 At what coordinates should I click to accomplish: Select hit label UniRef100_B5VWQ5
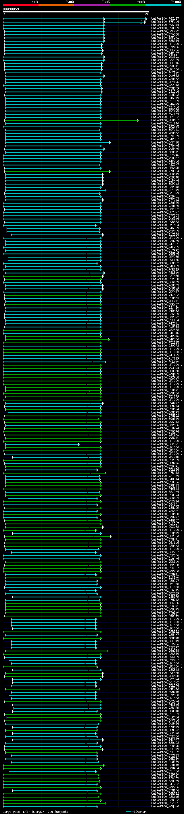tap(165, 111)
